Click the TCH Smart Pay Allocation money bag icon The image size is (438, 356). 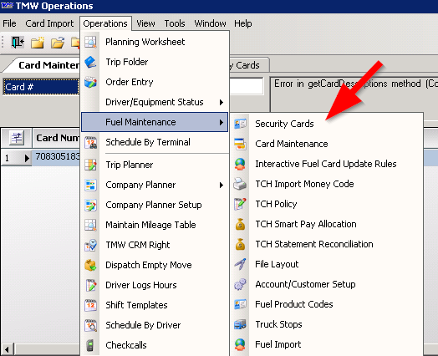pyautogui.click(x=240, y=224)
